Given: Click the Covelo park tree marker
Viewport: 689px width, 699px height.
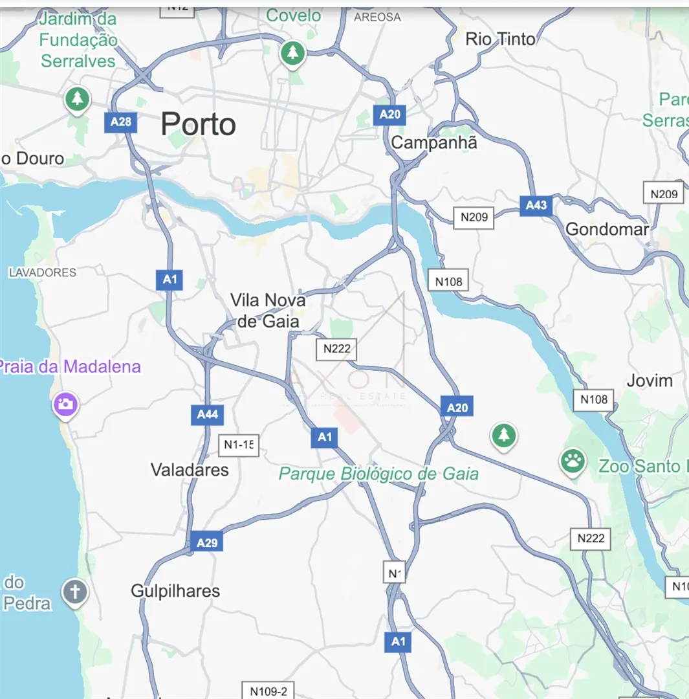Looking at the screenshot, I should point(292,54).
